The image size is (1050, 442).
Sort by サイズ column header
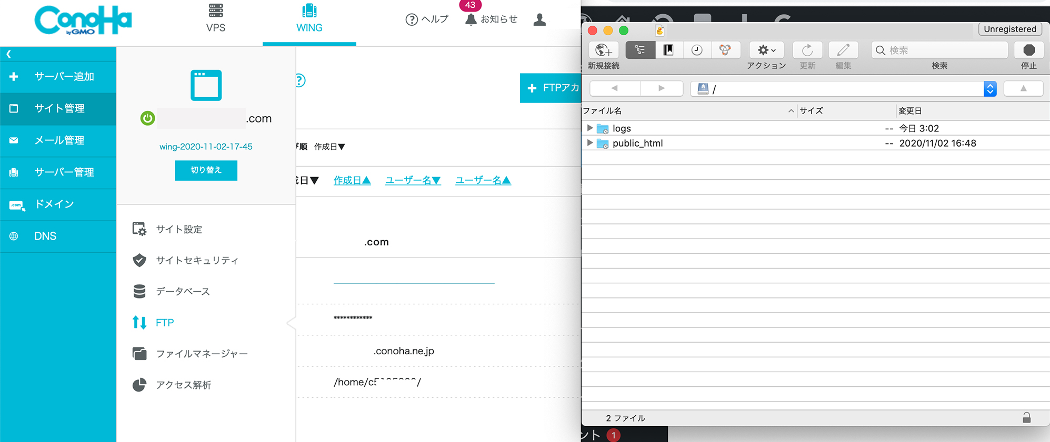847,111
